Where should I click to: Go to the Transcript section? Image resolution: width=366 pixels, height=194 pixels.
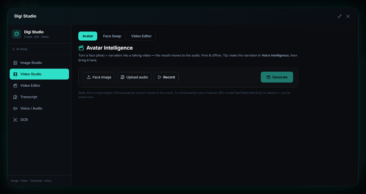39,97
